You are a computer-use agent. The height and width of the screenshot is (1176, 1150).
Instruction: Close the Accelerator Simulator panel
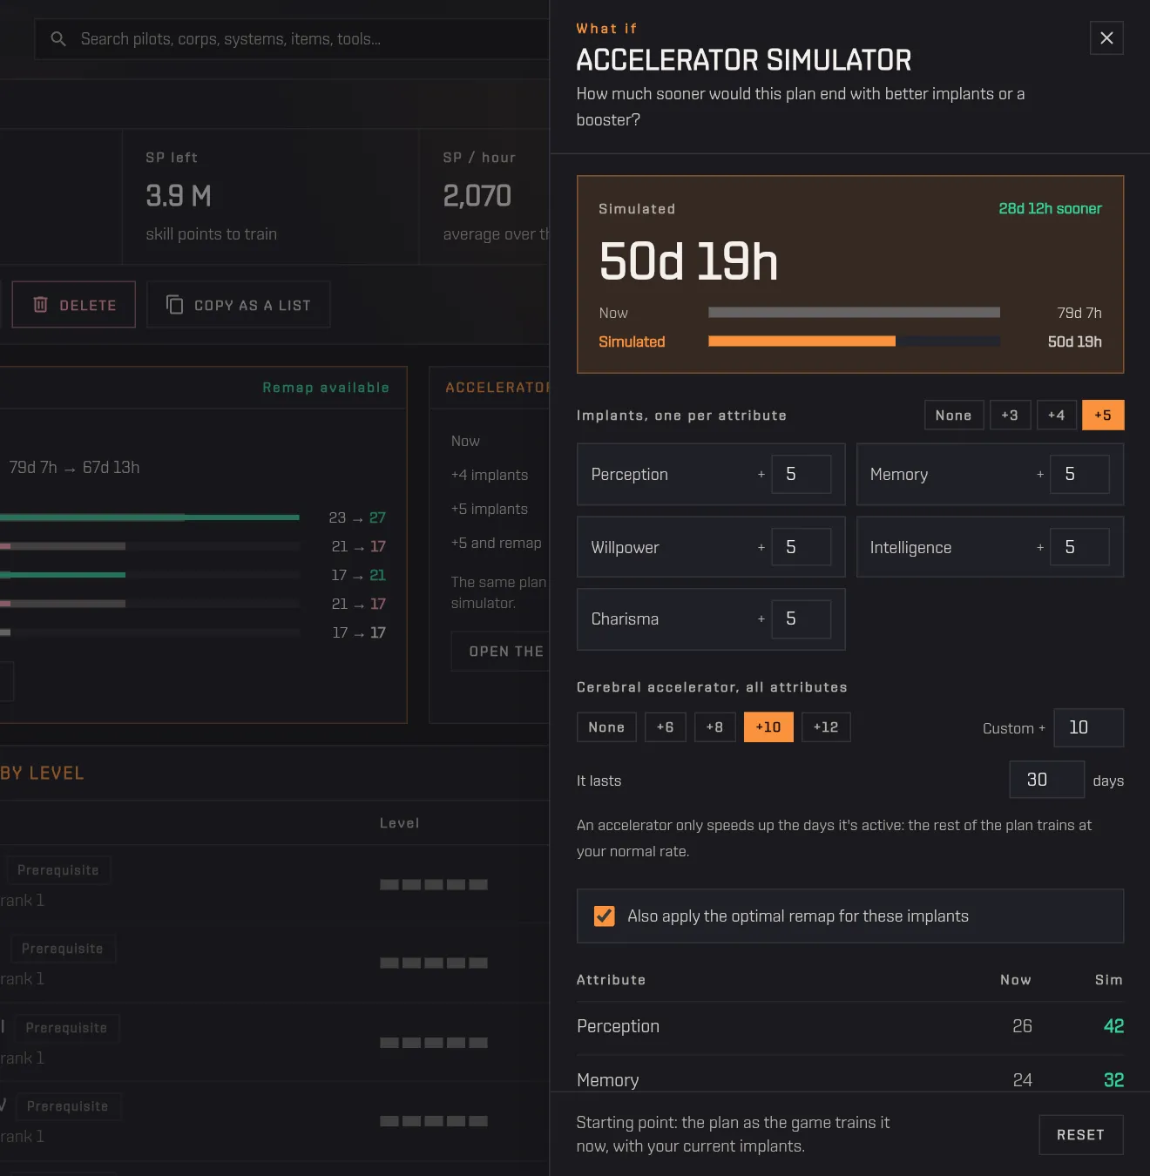pos(1106,38)
